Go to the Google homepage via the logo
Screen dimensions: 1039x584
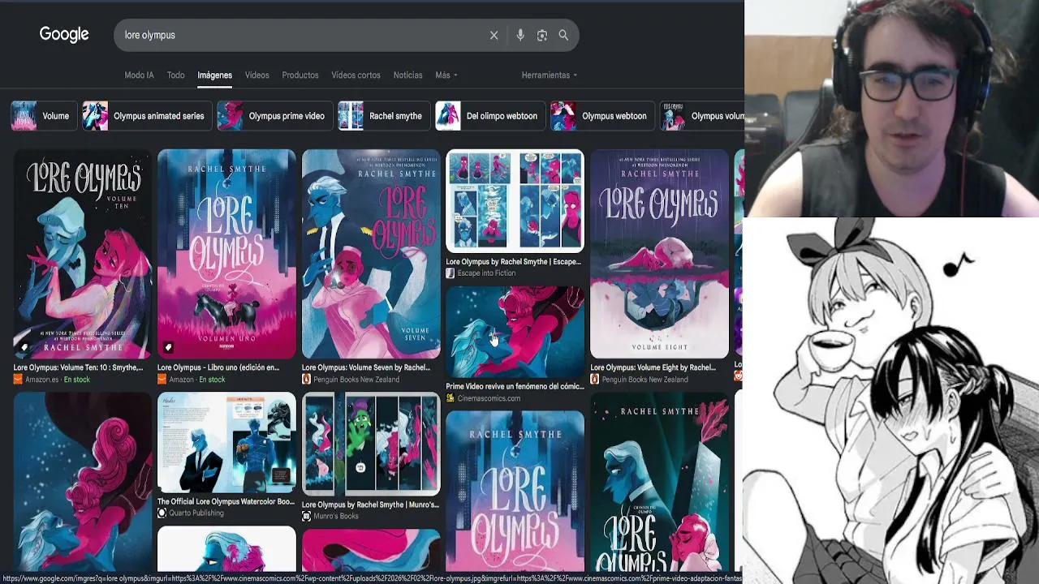tap(64, 34)
